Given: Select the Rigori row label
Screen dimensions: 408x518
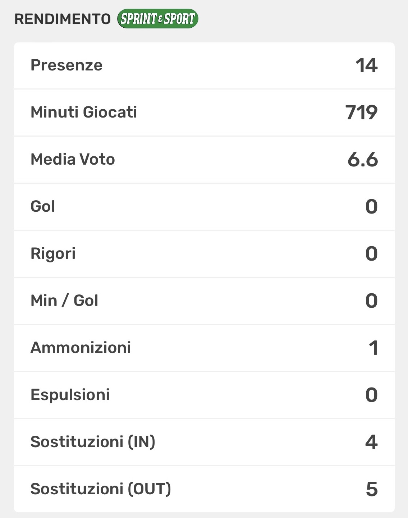Looking at the screenshot, I should point(53,253).
